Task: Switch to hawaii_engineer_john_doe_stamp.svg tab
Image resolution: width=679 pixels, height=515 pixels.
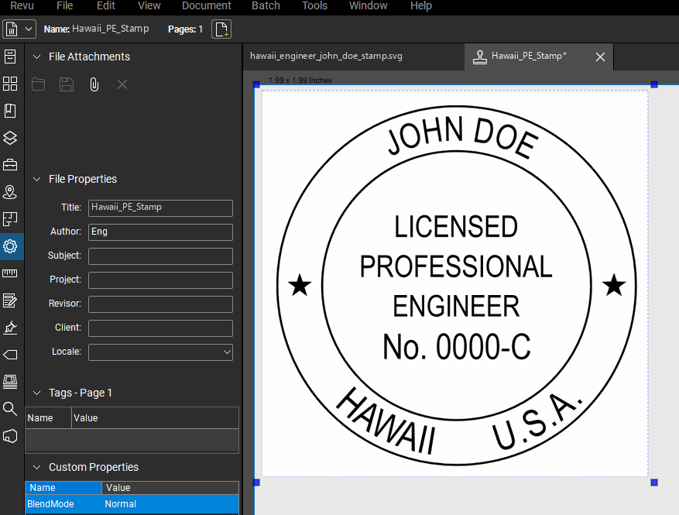Action: (353, 57)
